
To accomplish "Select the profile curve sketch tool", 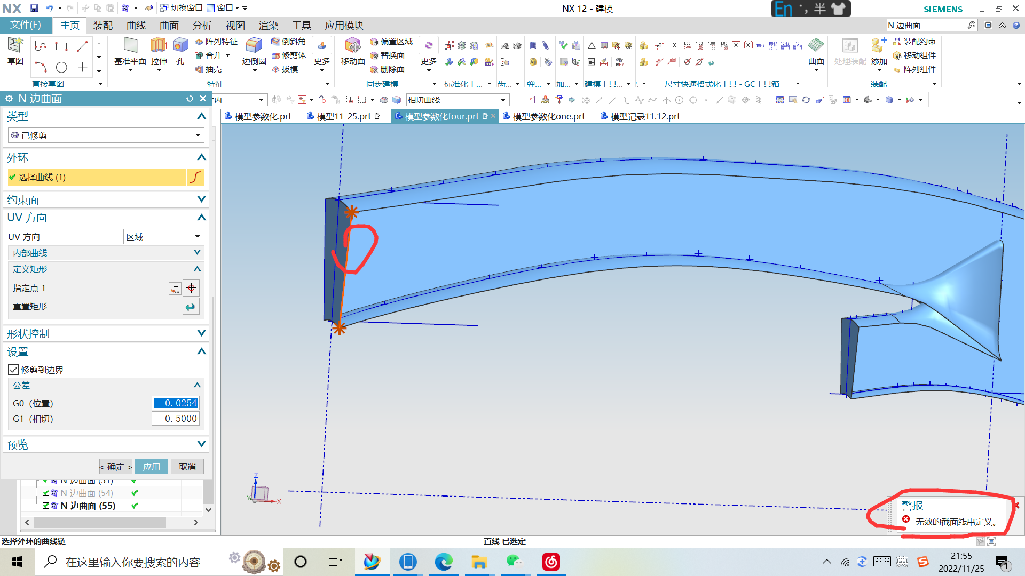I will point(41,46).
